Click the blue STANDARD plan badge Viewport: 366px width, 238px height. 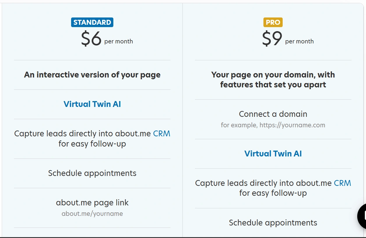pyautogui.click(x=92, y=22)
